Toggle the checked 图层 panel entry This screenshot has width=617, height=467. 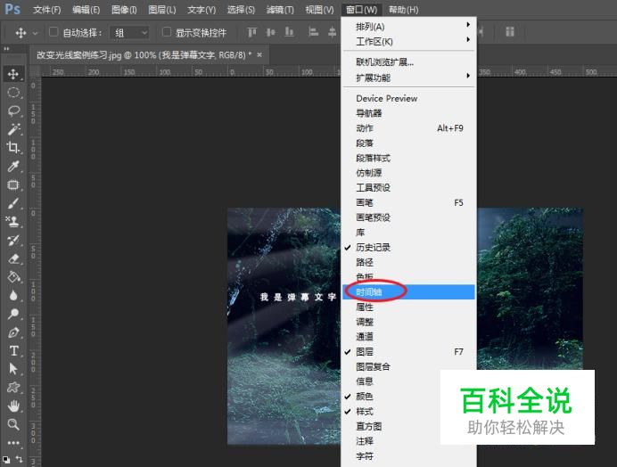(408, 352)
